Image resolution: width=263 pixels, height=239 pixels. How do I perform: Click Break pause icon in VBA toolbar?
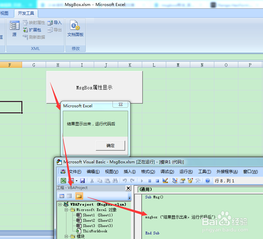(x=150, y=181)
